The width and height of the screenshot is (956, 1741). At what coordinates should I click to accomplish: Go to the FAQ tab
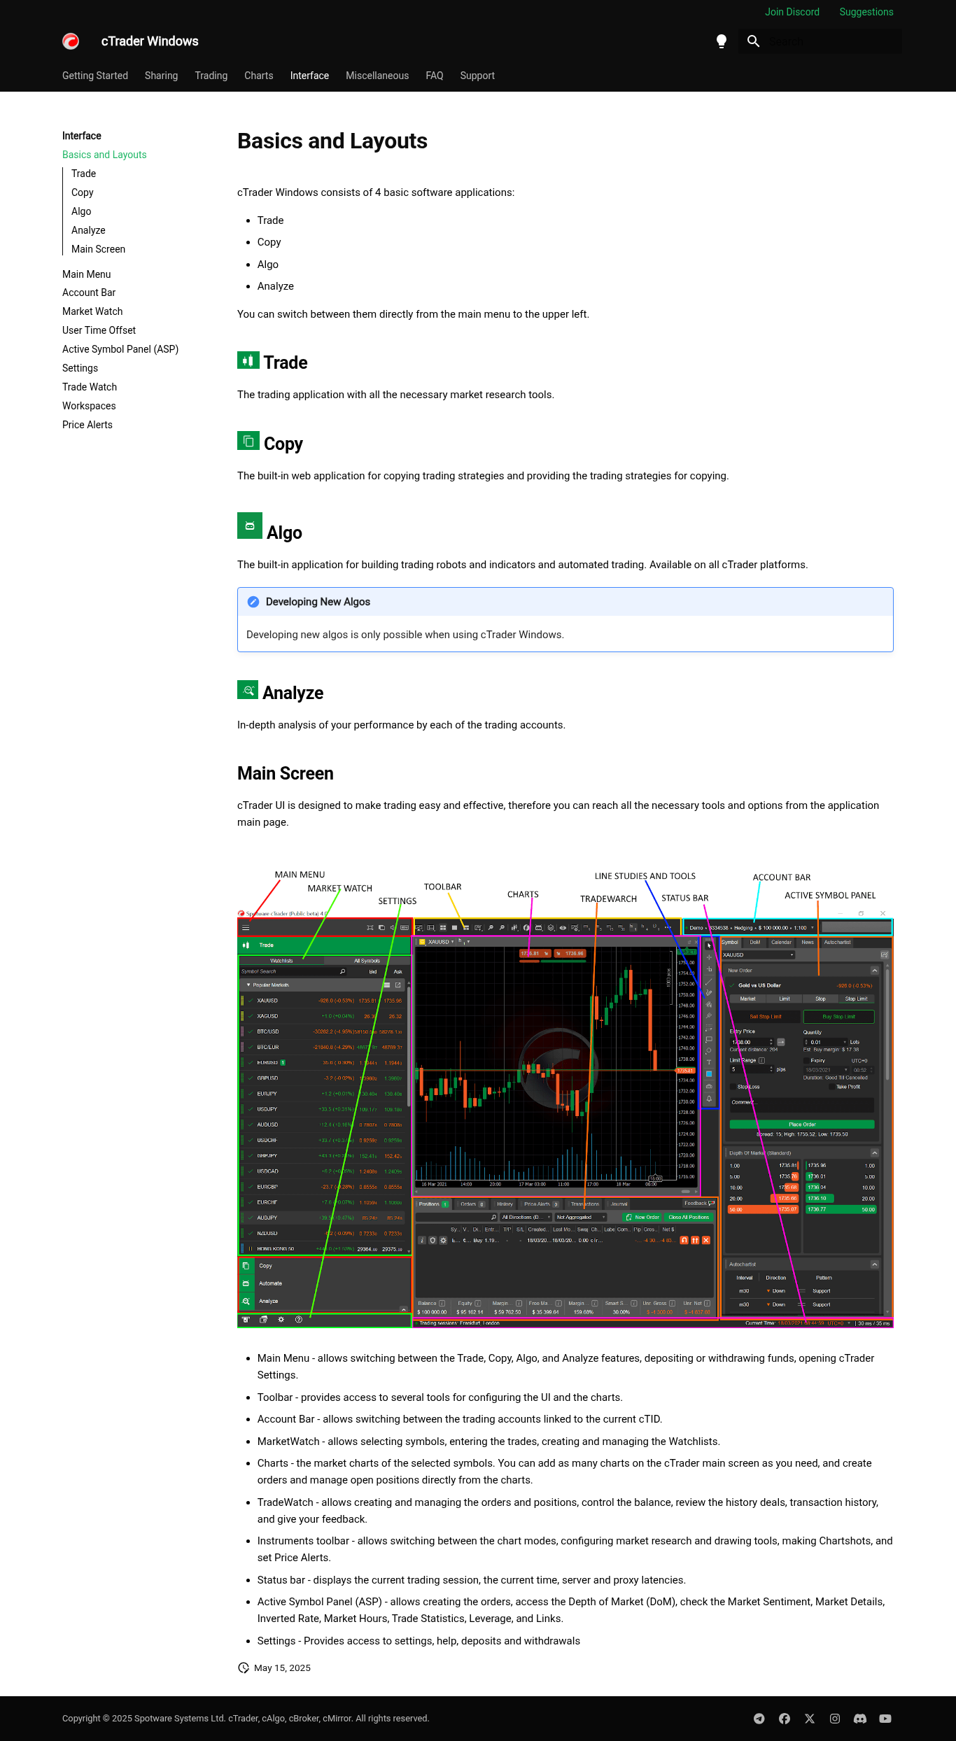[x=435, y=76]
